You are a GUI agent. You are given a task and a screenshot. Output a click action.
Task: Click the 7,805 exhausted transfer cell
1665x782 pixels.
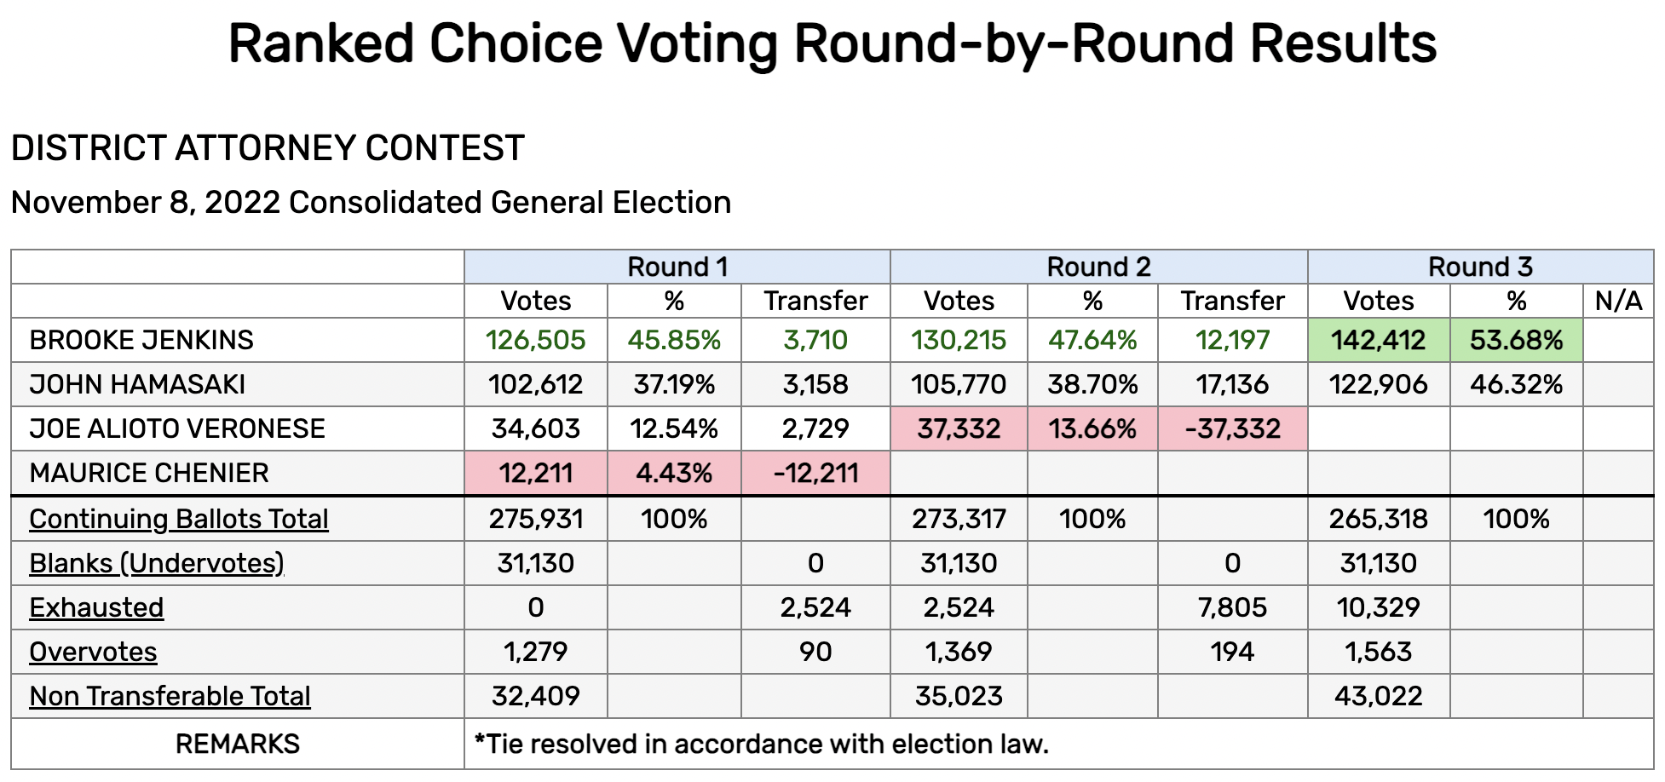click(1233, 607)
